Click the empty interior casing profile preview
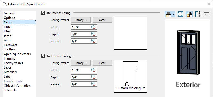 (130, 33)
